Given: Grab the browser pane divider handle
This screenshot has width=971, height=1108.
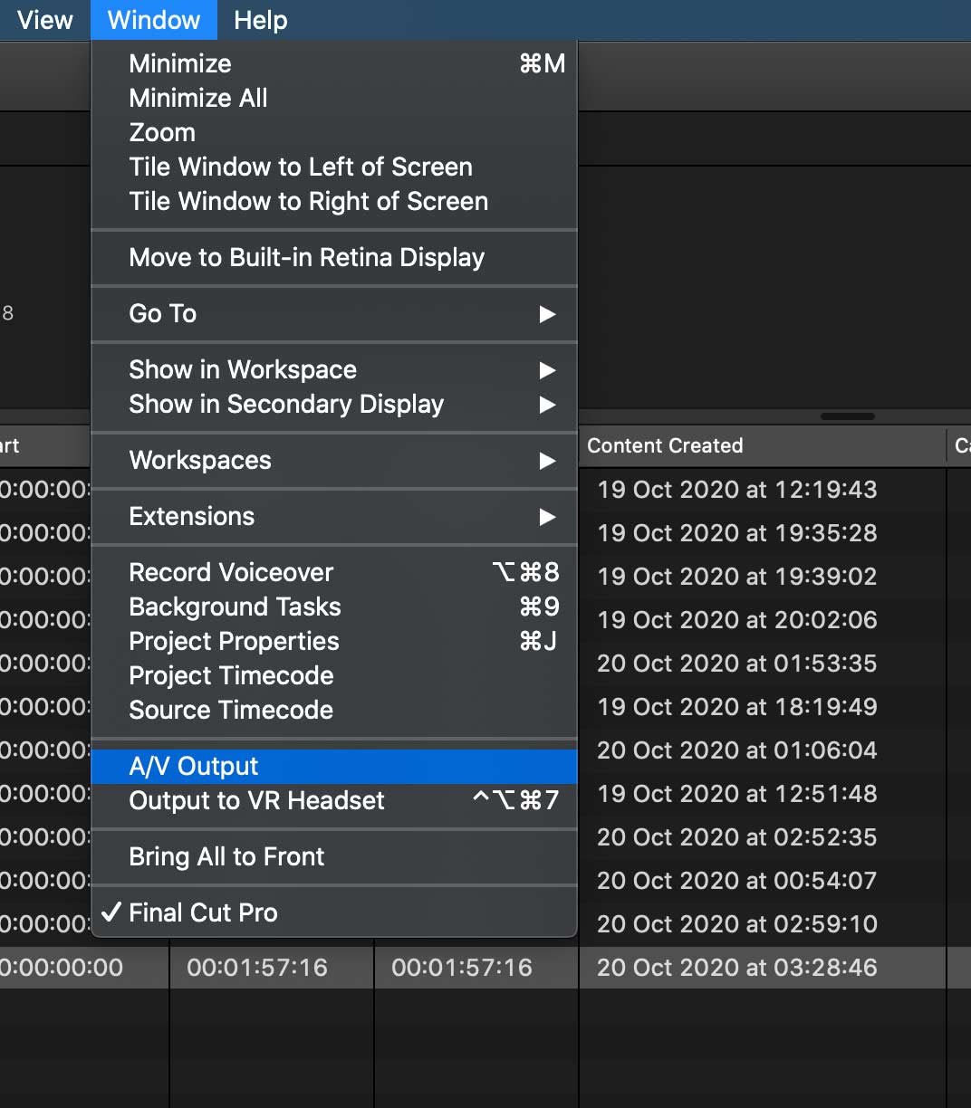Looking at the screenshot, I should 848,416.
